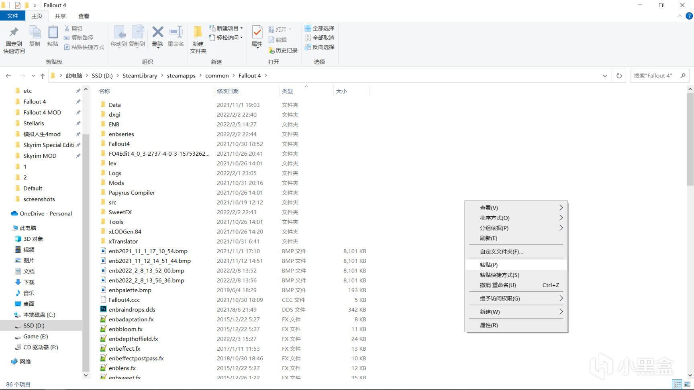
Task: Select Fallout 4 MOD in quick access
Action: [x=42, y=112]
